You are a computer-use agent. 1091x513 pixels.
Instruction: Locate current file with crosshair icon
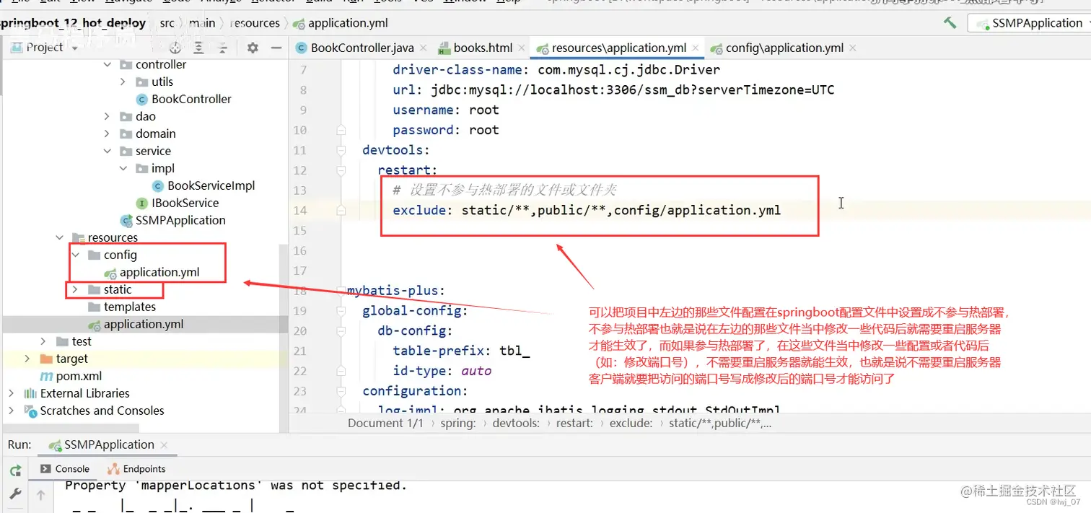(x=175, y=48)
